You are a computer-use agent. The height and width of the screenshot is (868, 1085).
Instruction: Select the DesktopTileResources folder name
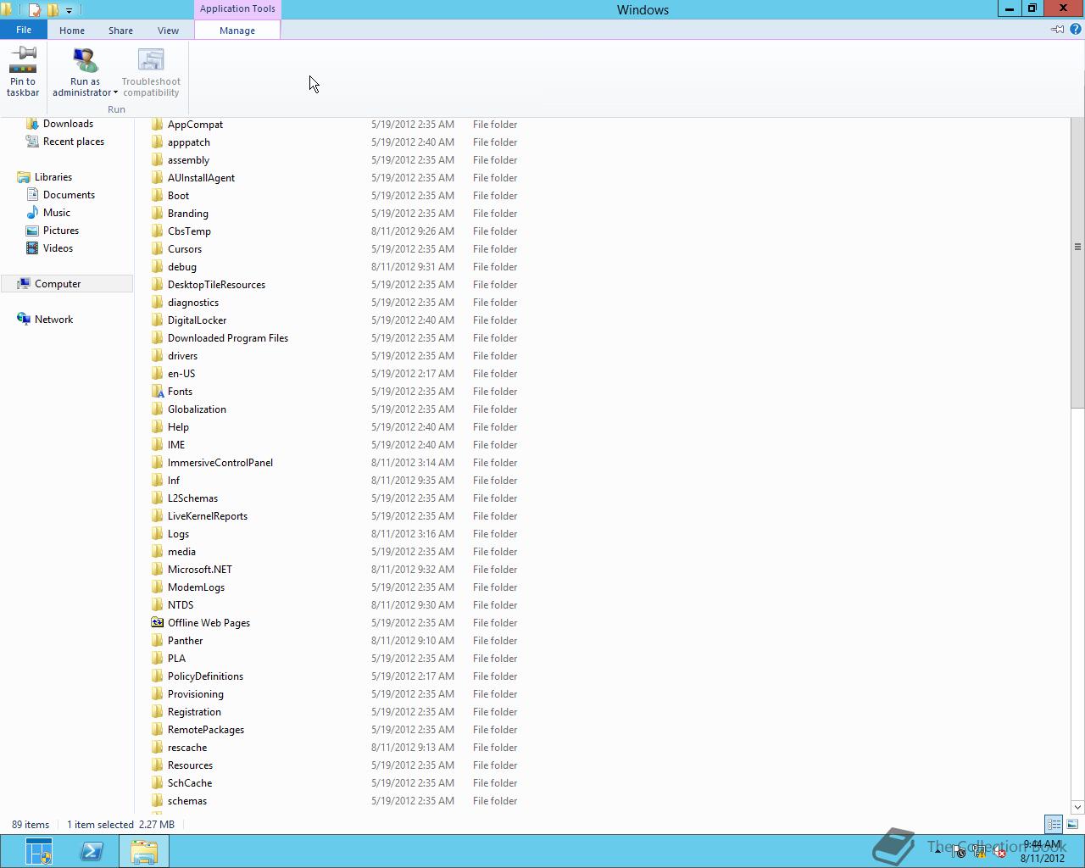coord(216,285)
